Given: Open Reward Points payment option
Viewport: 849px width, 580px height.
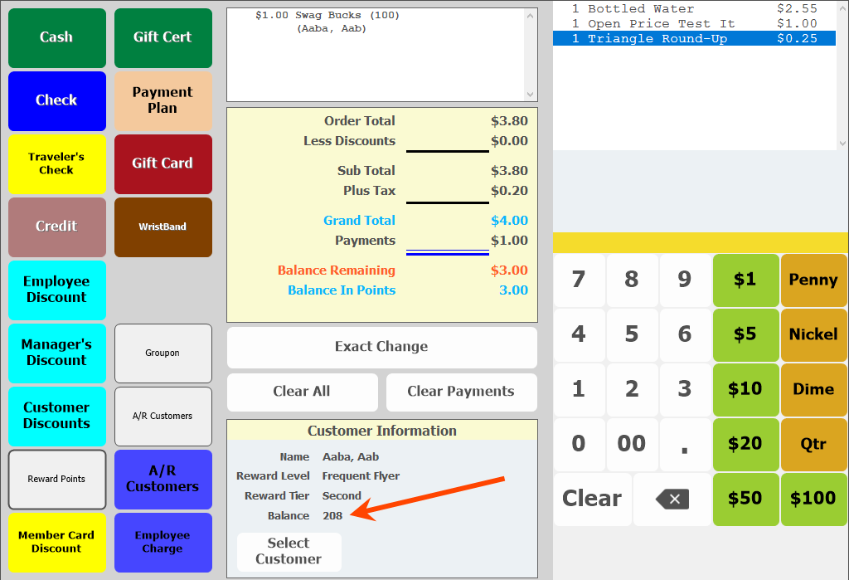Looking at the screenshot, I should pyautogui.click(x=56, y=480).
